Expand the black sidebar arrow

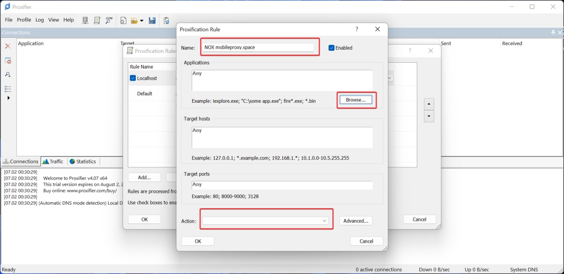click(8, 98)
